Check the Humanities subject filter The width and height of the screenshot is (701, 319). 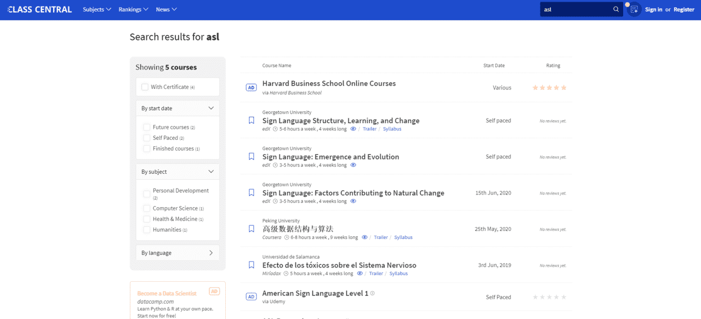(147, 230)
